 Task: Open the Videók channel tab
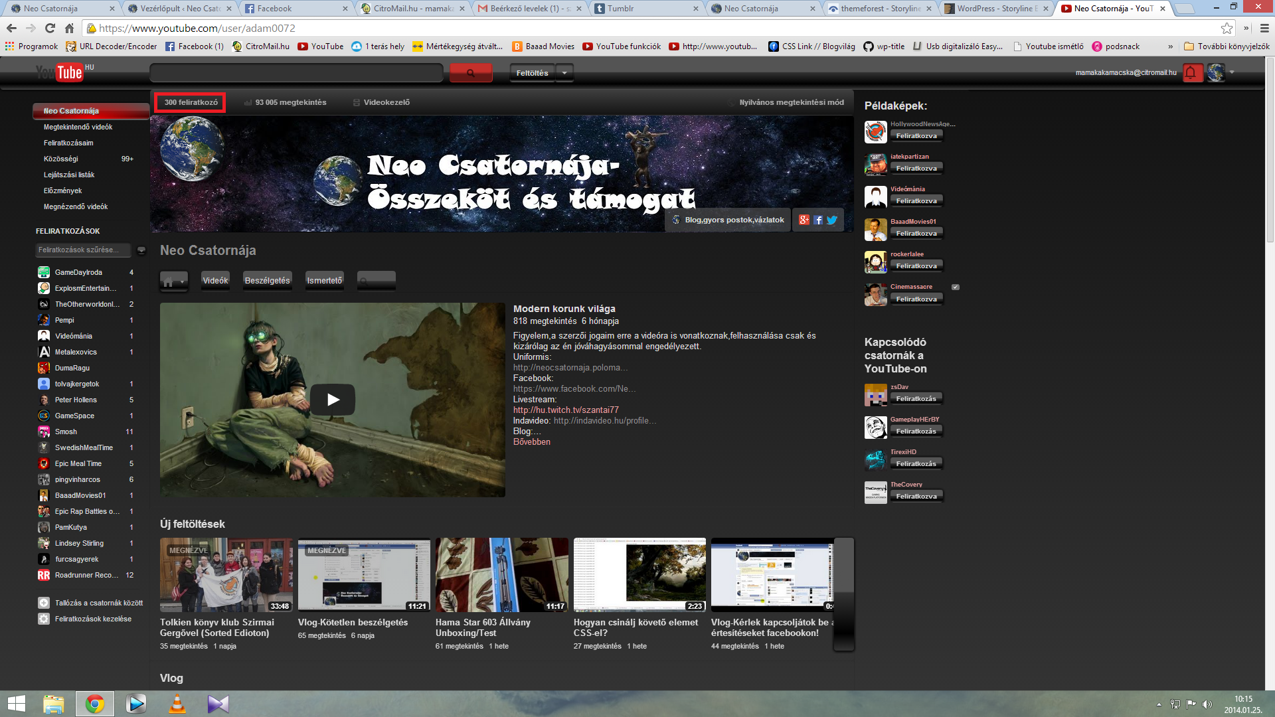coord(215,280)
